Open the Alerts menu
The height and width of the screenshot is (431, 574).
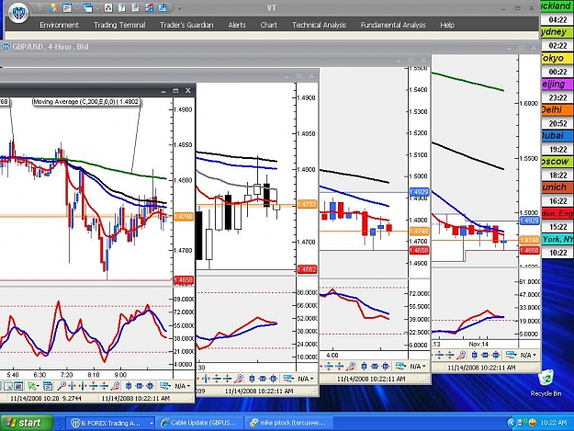click(237, 25)
